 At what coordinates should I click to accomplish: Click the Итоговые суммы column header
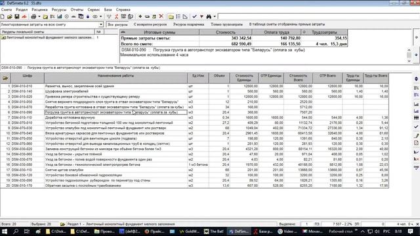tap(159, 32)
